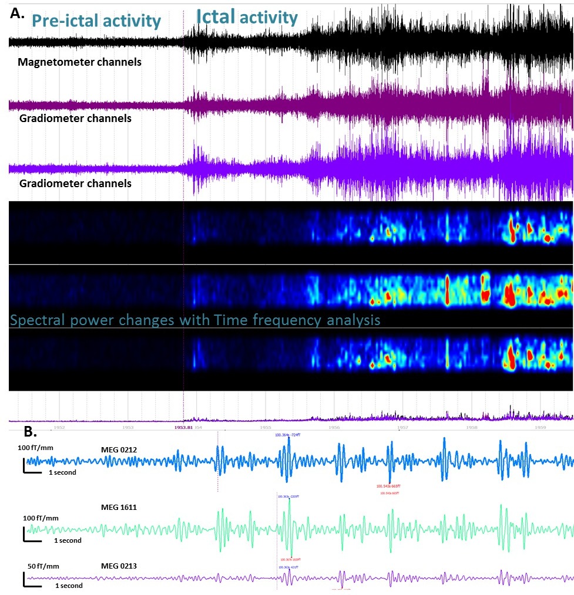This screenshot has height=595, width=574.
Task: Click the dark purple gradiometer trace
Action: 353,104
